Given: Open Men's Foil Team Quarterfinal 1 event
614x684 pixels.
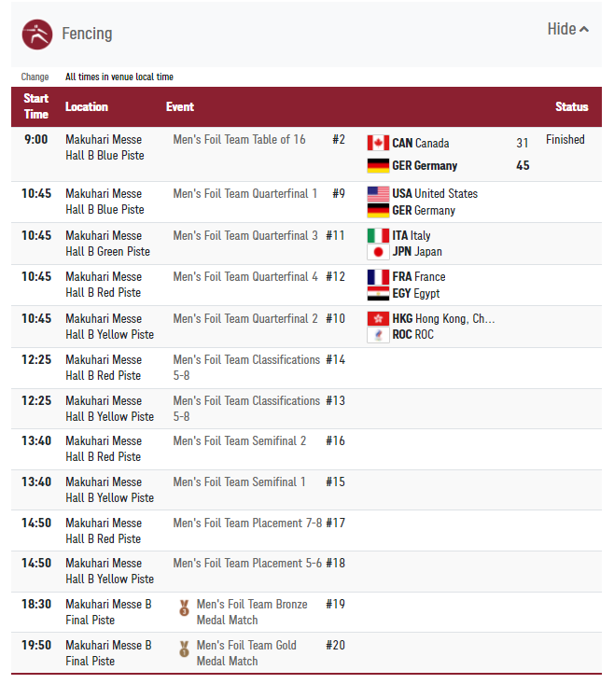Looking at the screenshot, I should tap(245, 194).
